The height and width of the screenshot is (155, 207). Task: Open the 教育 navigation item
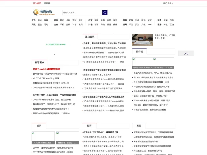(x=91, y=20)
